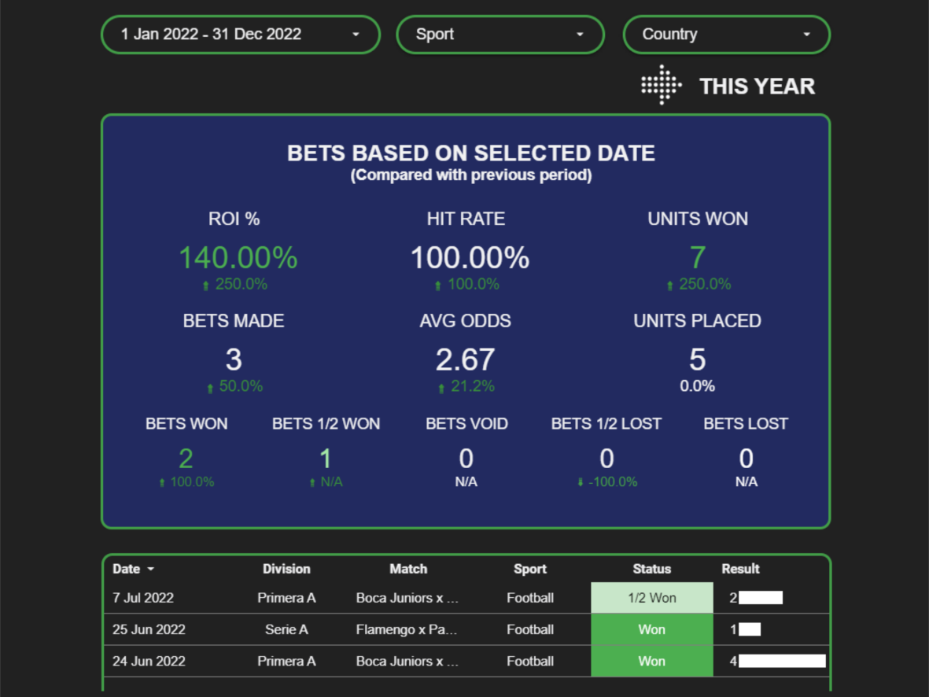The width and height of the screenshot is (929, 697).
Task: Click the Avg Odds up-arrow indicator
Action: tap(441, 388)
